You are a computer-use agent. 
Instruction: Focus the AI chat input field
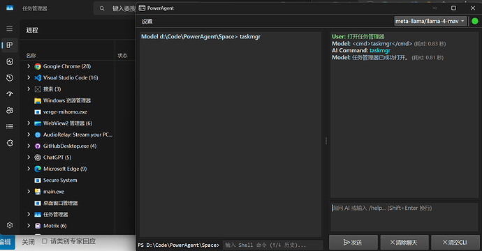click(404, 217)
